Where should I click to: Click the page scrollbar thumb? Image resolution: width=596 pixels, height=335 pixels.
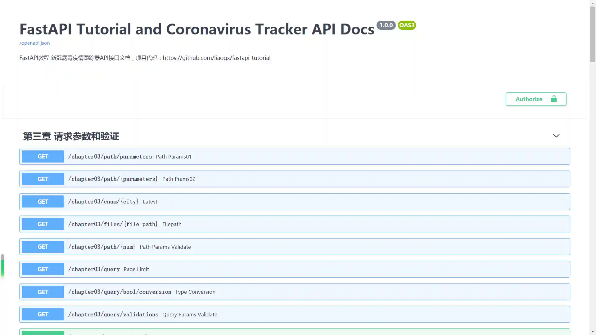[x=593, y=34]
